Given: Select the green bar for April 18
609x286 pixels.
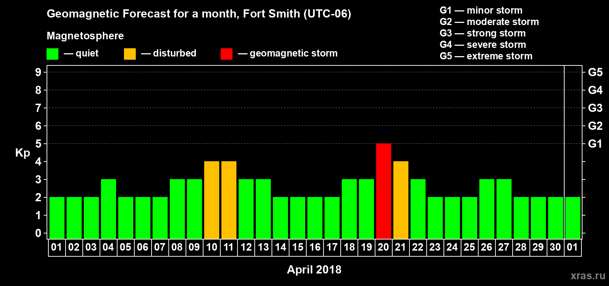Looking at the screenshot, I should pos(349,209).
